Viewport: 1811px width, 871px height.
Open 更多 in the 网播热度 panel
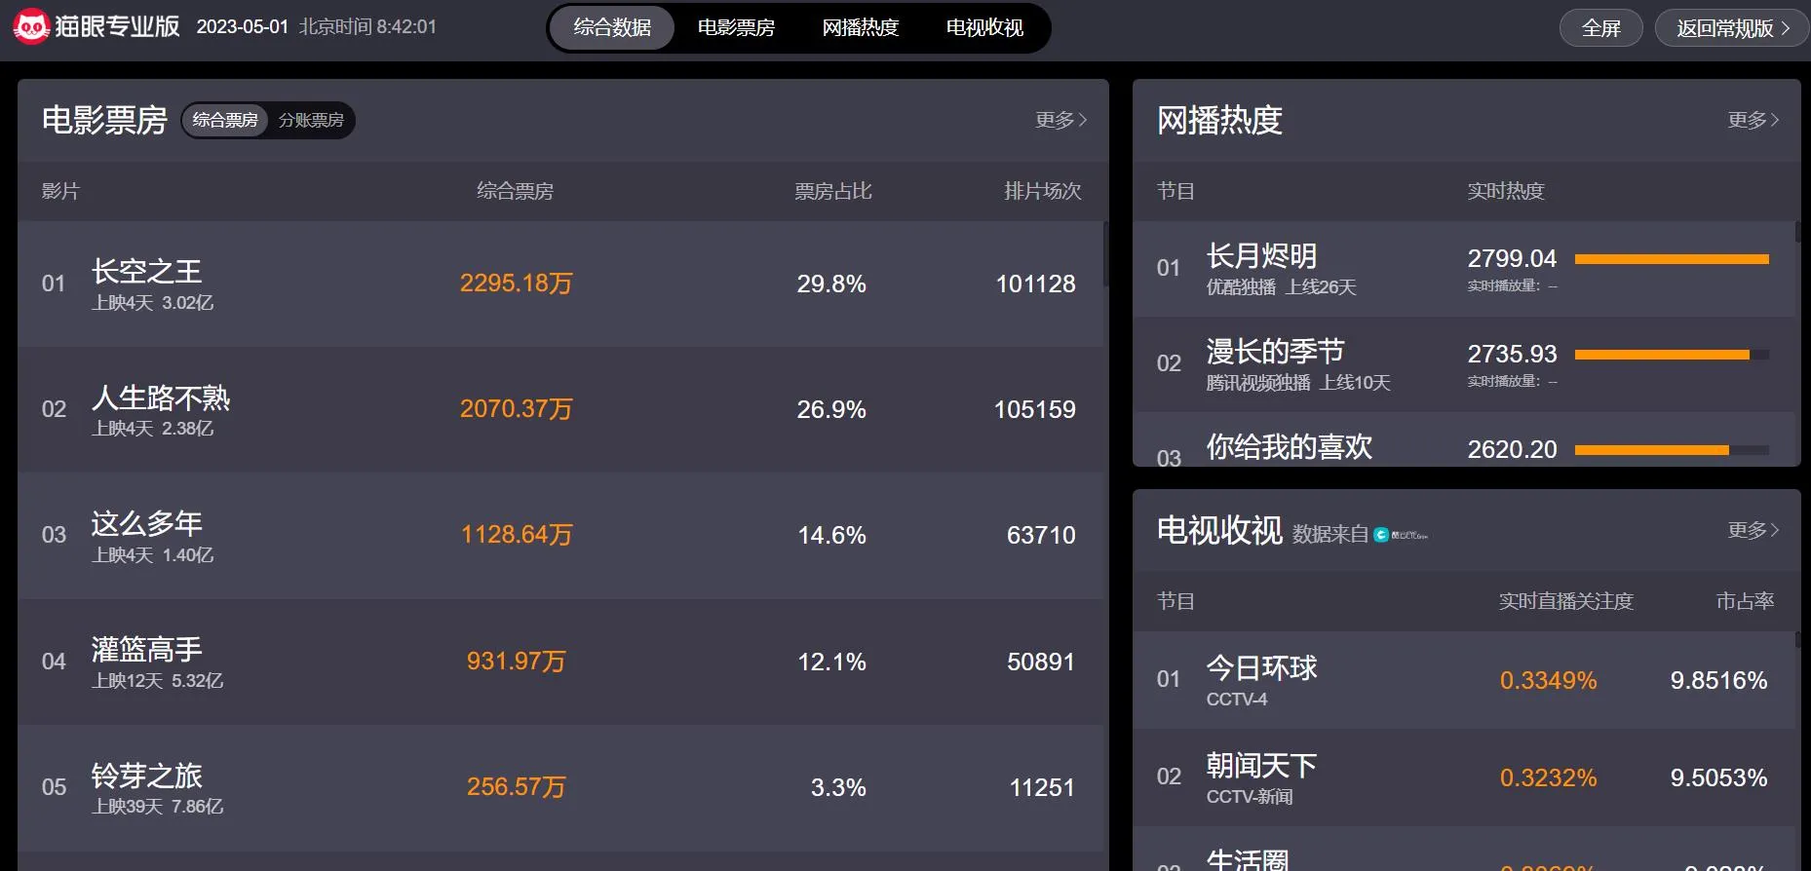(1753, 120)
